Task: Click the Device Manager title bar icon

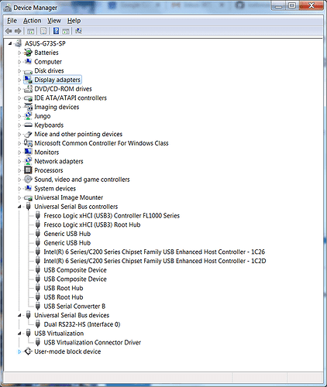Action: [8, 8]
